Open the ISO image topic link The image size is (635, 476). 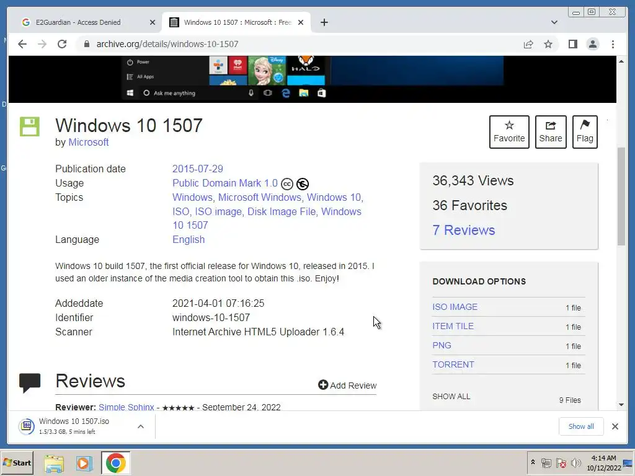pos(218,212)
